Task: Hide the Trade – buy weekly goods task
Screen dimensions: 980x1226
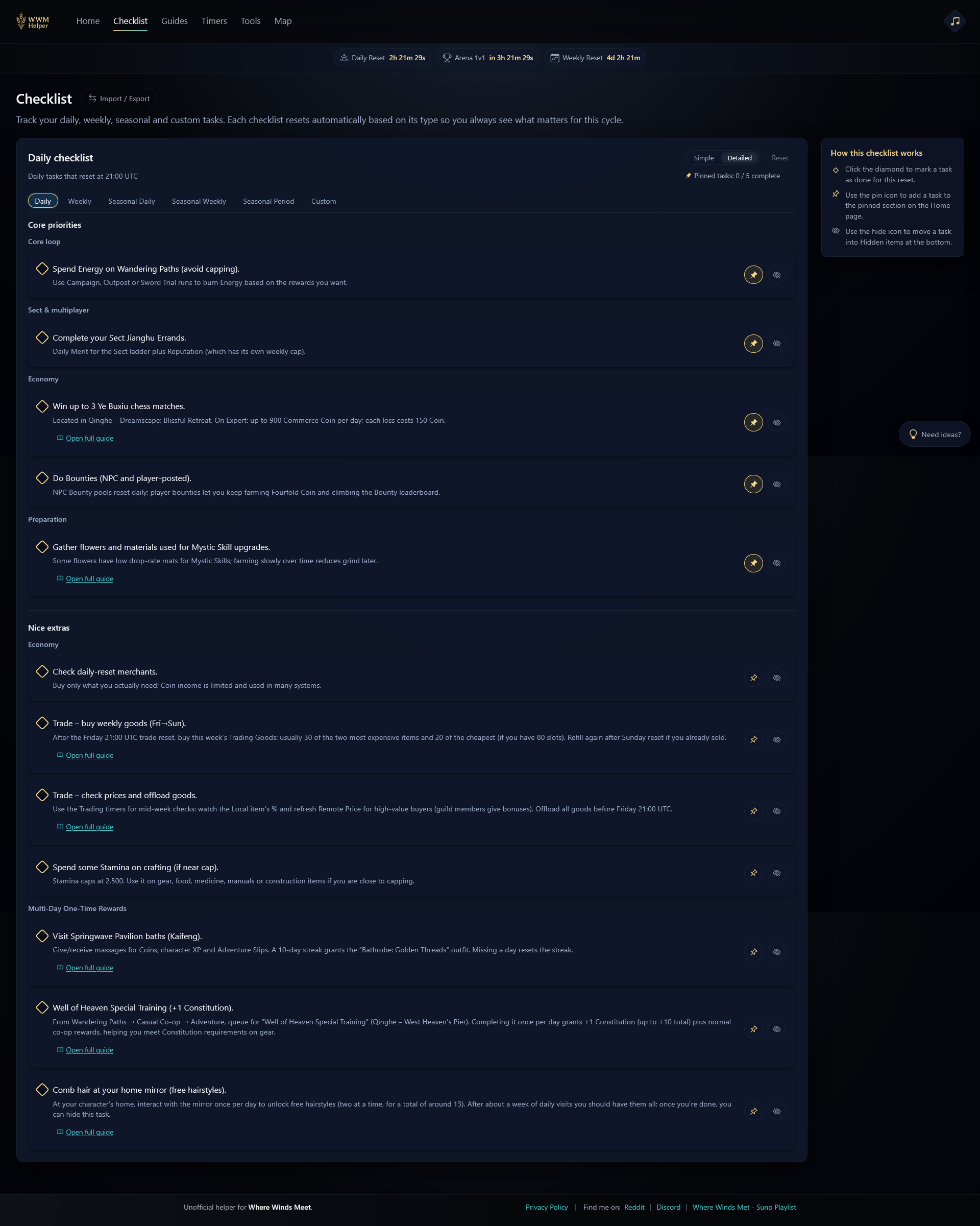Action: [x=776, y=740]
